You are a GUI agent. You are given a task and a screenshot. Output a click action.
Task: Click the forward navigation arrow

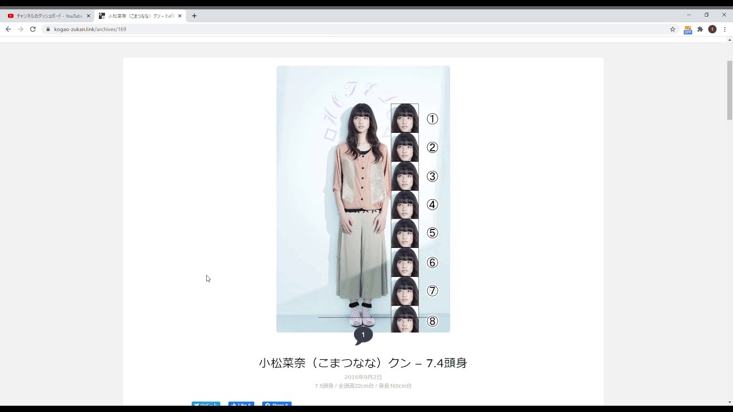pos(20,29)
